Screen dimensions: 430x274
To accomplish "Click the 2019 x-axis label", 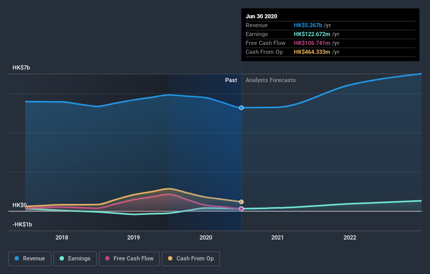I will (134, 237).
